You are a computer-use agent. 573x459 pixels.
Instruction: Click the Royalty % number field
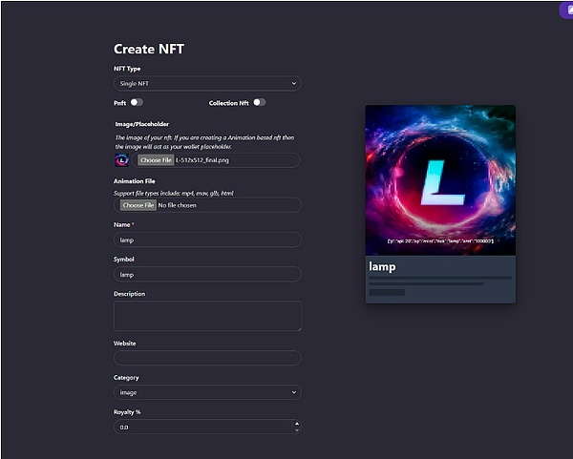(201, 427)
